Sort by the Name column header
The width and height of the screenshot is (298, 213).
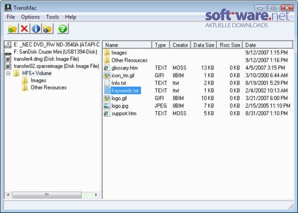127,45
